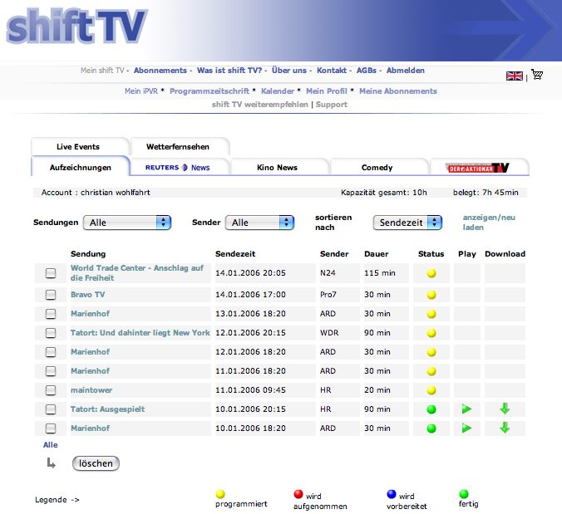
Task: Click the yellow 'programmiert' legend dot
Action: [x=220, y=494]
